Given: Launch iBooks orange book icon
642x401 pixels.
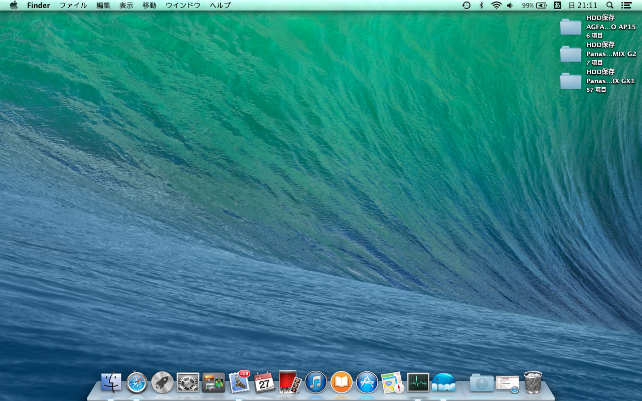Looking at the screenshot, I should [x=342, y=382].
